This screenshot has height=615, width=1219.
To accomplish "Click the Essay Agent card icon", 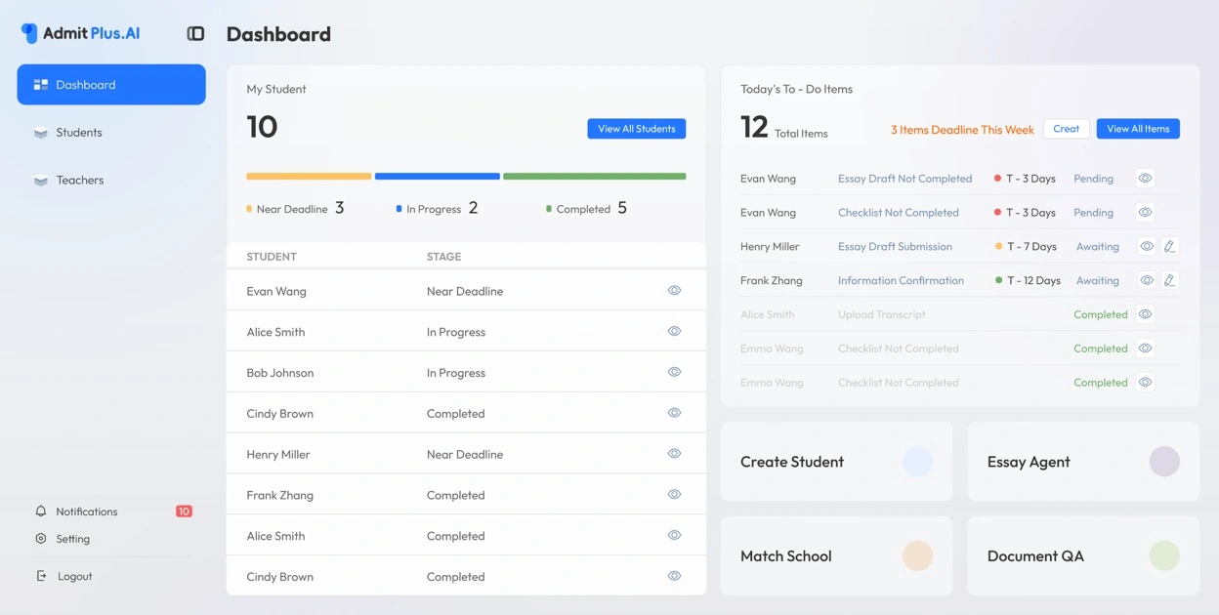I will tap(1164, 461).
